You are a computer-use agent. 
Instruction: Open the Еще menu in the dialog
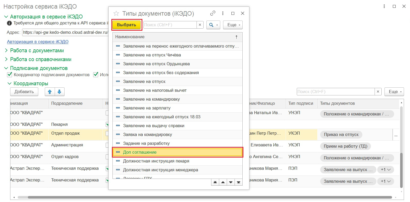click(x=233, y=25)
